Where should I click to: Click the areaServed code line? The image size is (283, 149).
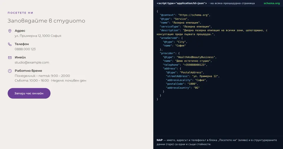click(x=171, y=38)
